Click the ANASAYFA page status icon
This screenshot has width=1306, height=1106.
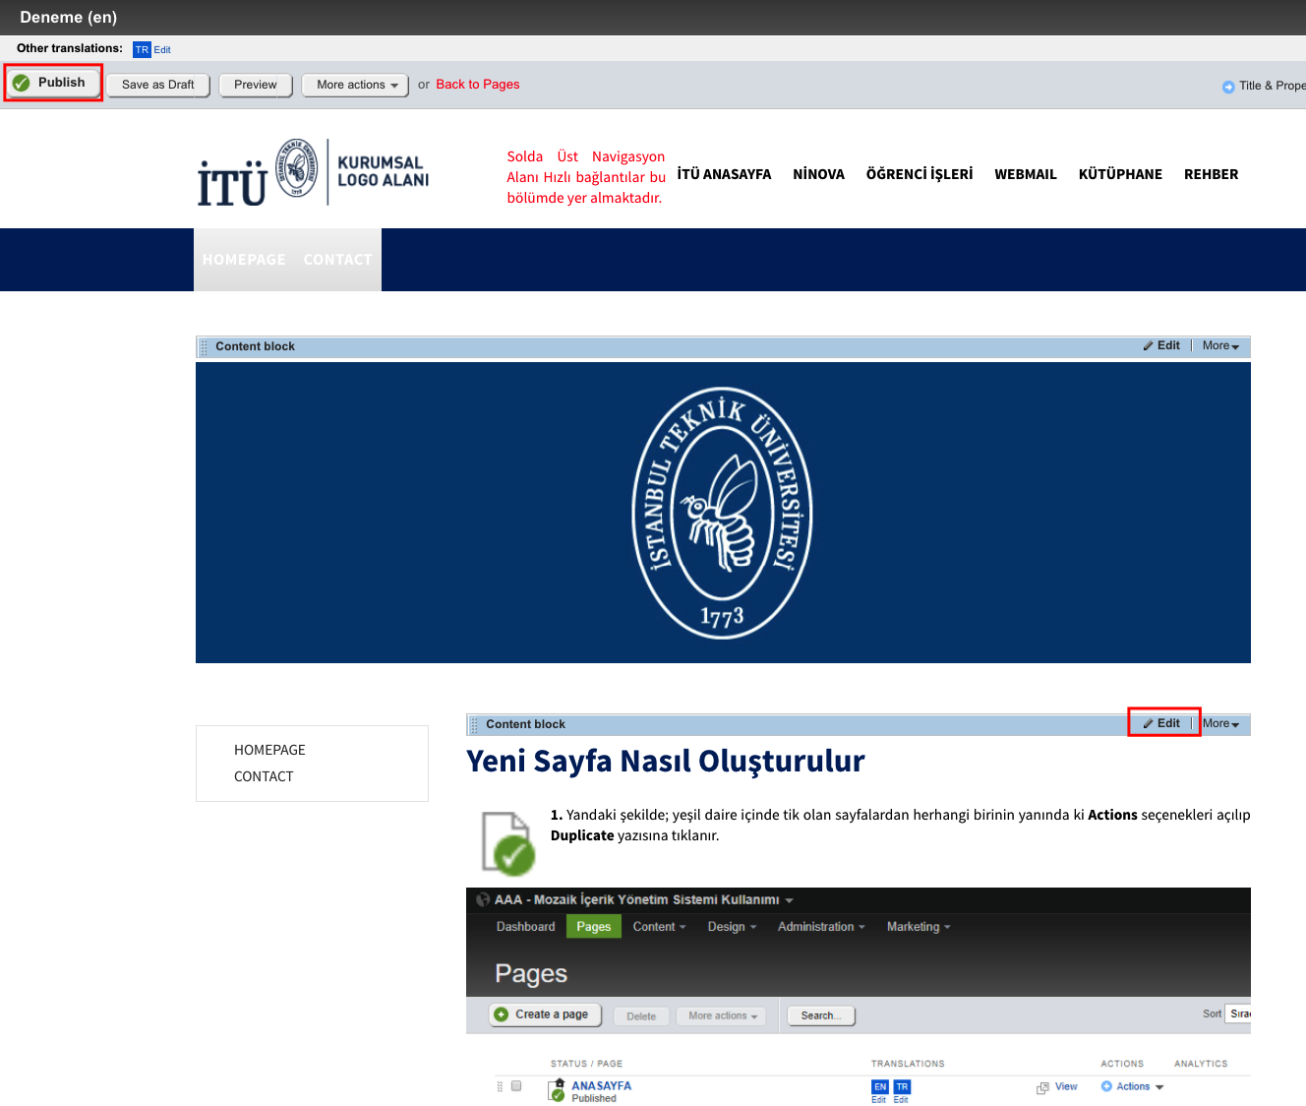tap(558, 1090)
